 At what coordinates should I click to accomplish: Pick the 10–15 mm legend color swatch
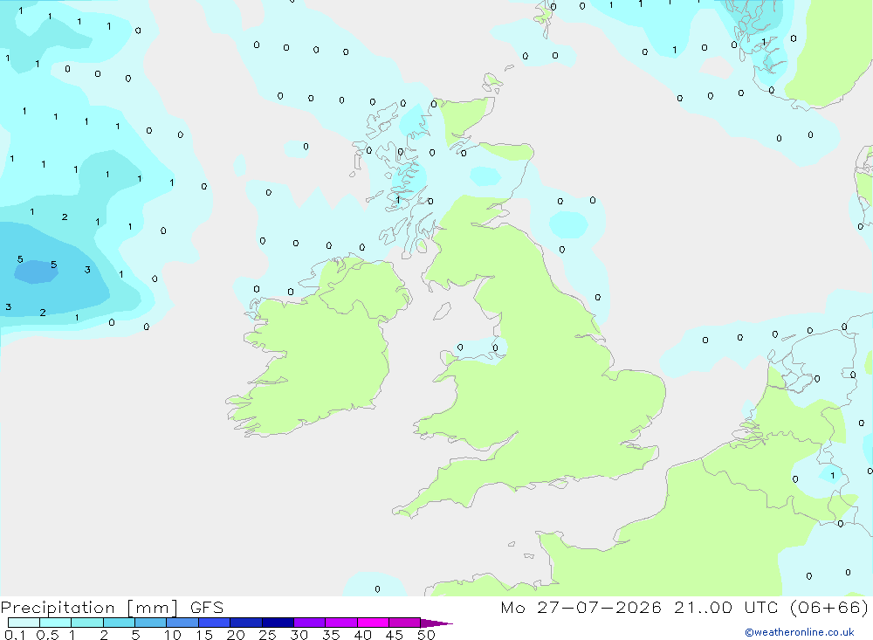[x=182, y=623]
